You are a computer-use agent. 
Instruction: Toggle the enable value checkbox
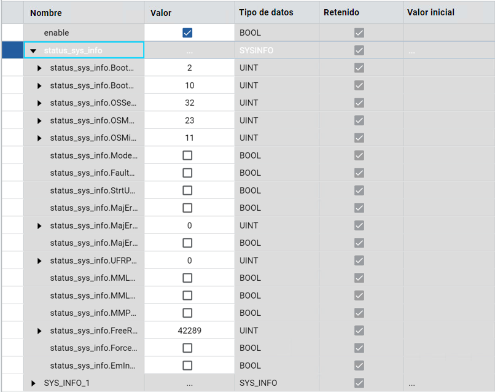pyautogui.click(x=187, y=33)
